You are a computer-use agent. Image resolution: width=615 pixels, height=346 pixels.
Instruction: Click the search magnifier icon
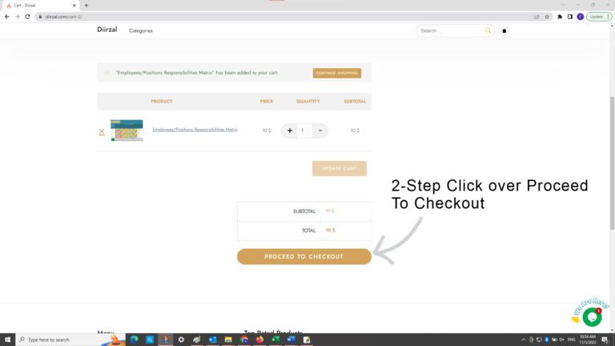click(488, 30)
